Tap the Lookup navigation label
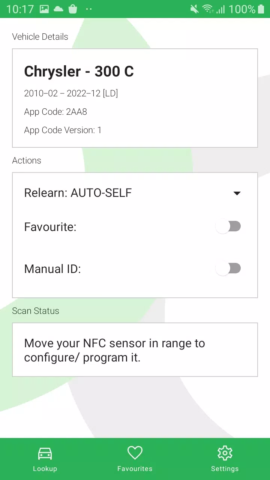The height and width of the screenshot is (480, 270). tap(45, 468)
